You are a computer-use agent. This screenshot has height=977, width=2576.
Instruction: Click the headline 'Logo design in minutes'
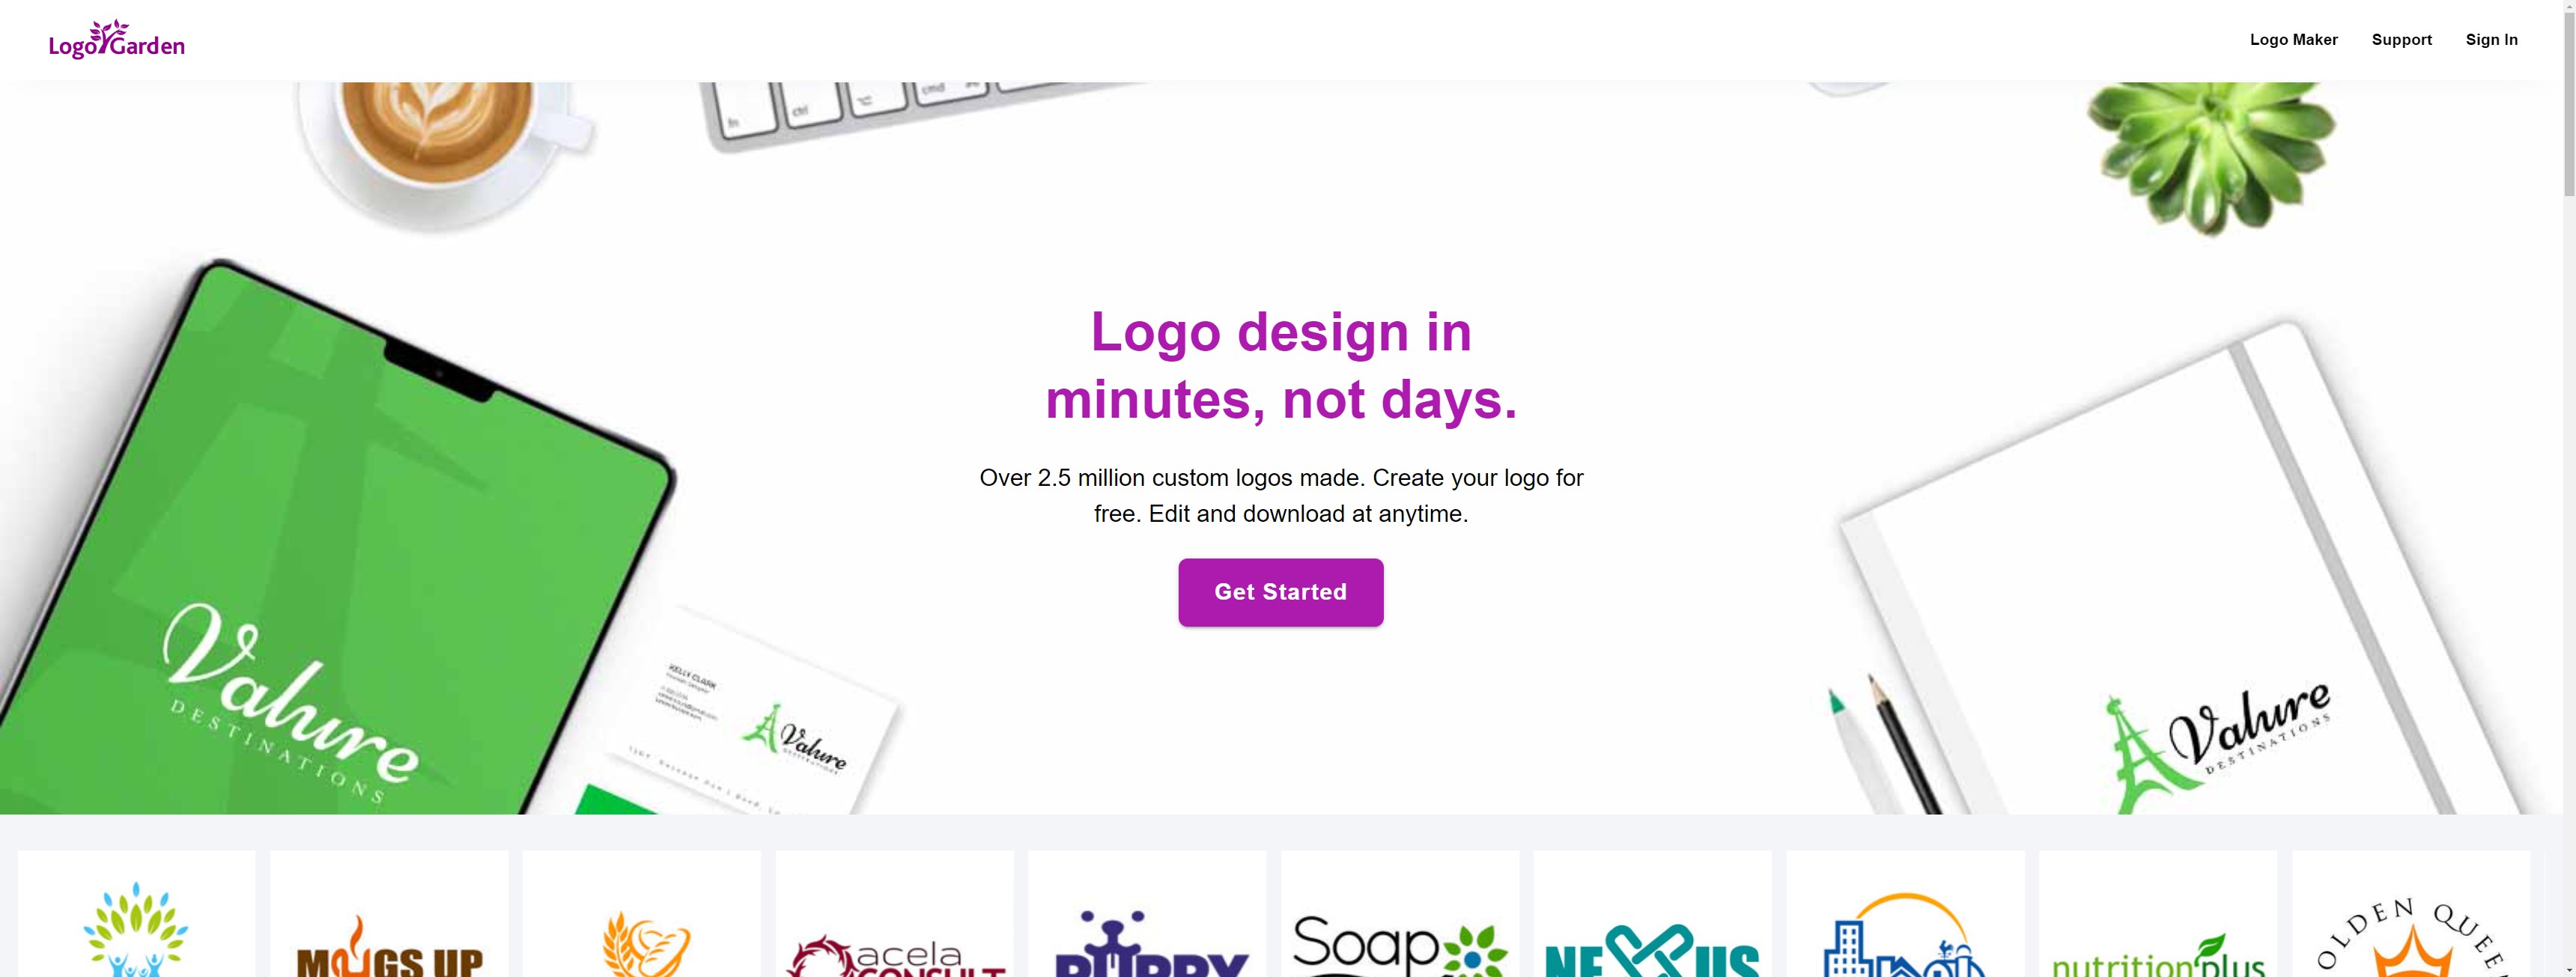[x=1281, y=365]
